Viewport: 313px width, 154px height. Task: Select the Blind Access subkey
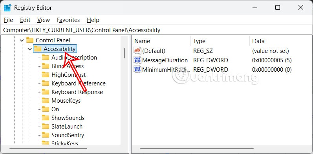68,66
